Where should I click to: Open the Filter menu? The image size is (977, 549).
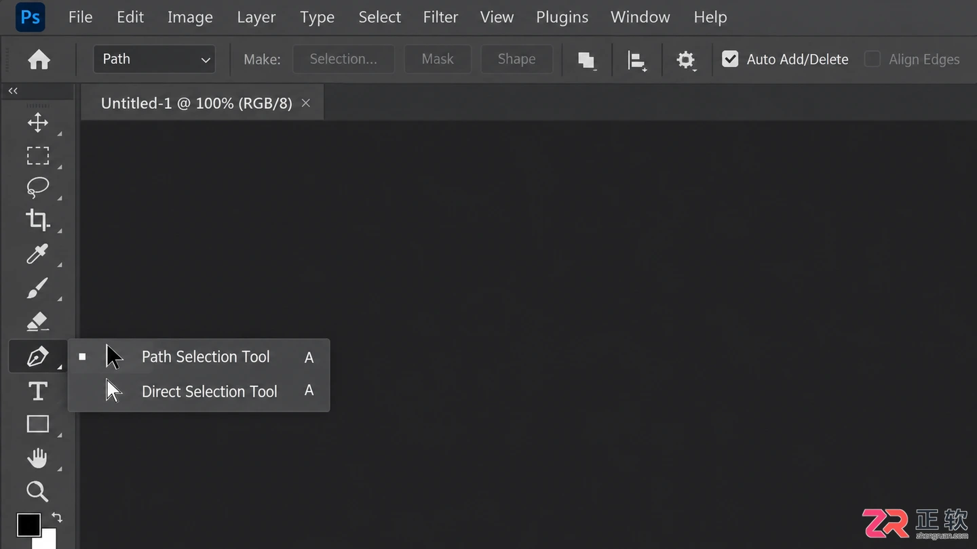(x=441, y=17)
